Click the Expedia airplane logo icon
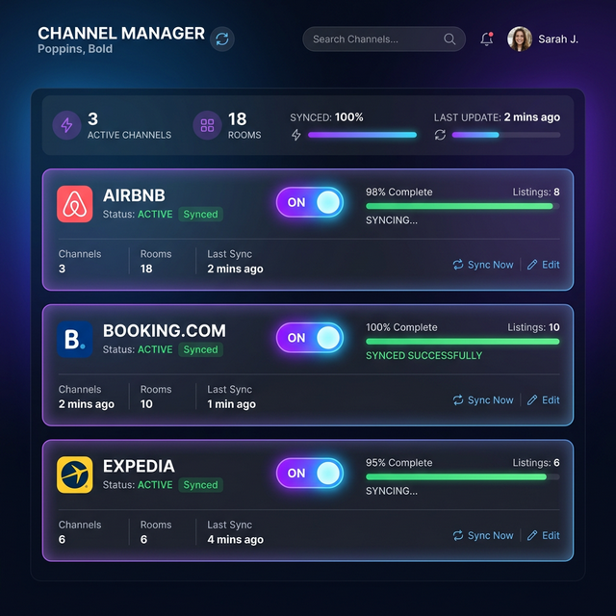The width and height of the screenshot is (616, 616). coord(75,475)
